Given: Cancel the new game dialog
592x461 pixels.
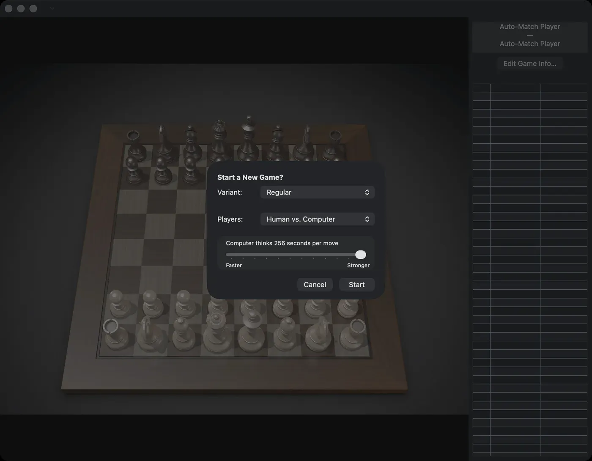Looking at the screenshot, I should coord(315,285).
